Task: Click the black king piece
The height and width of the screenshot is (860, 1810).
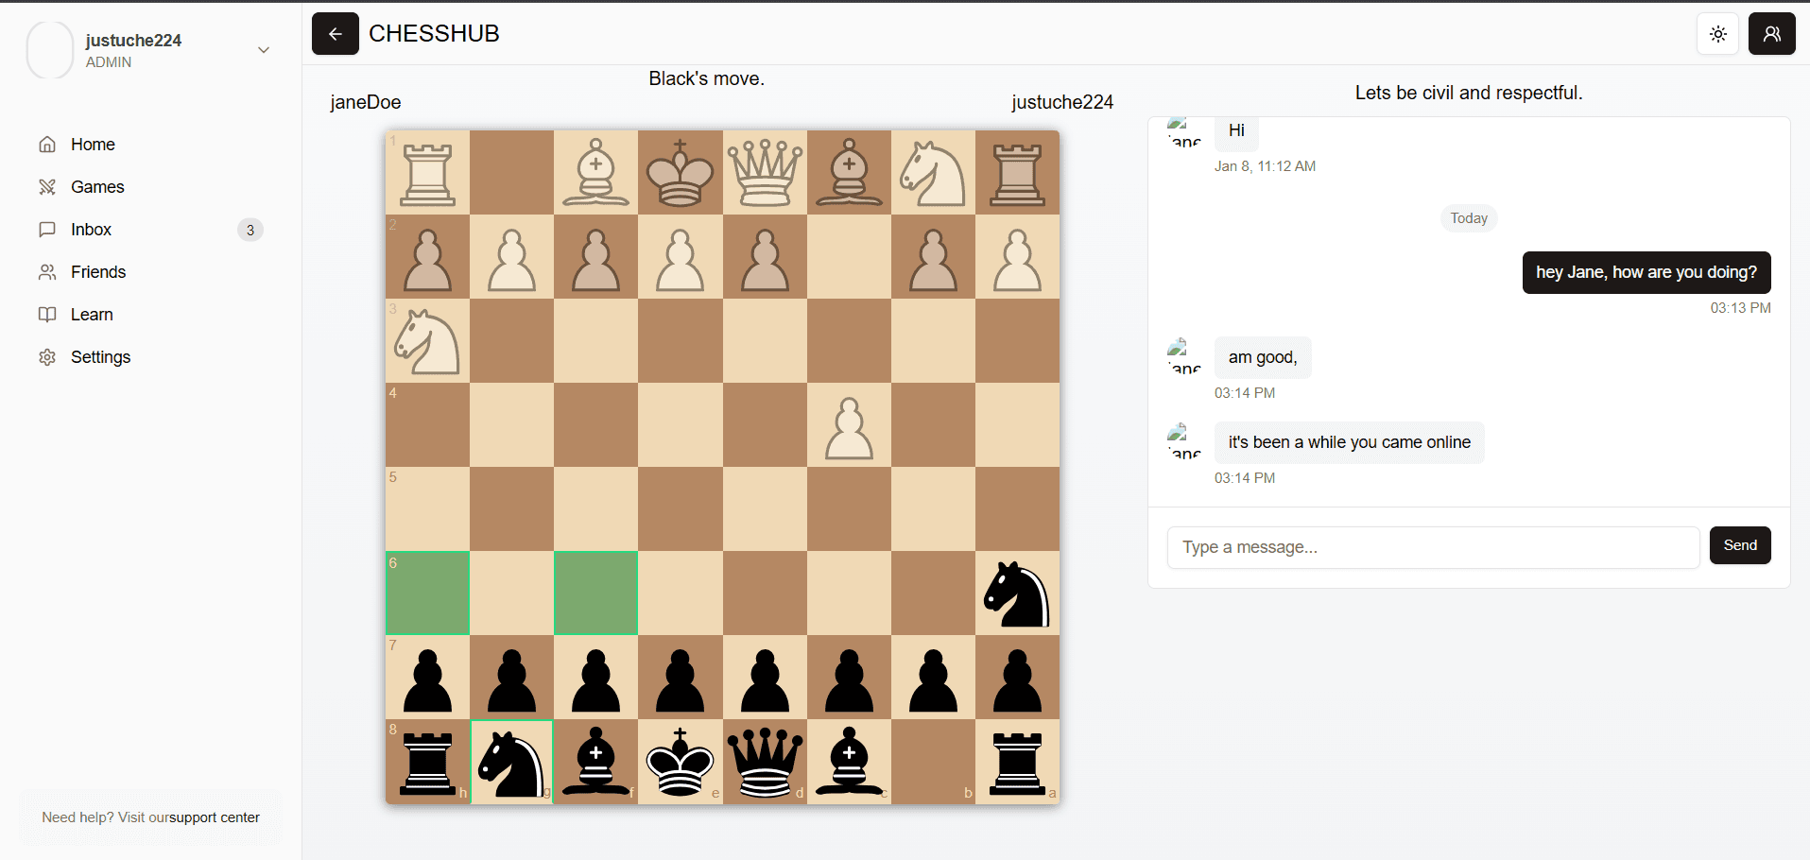Action: click(x=680, y=762)
